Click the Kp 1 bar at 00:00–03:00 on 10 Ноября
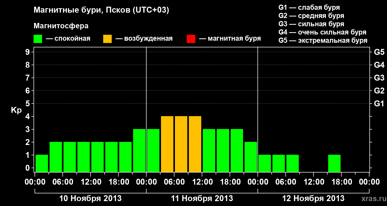Image resolution: width=387 pixels, height=206 pixels. (42, 163)
